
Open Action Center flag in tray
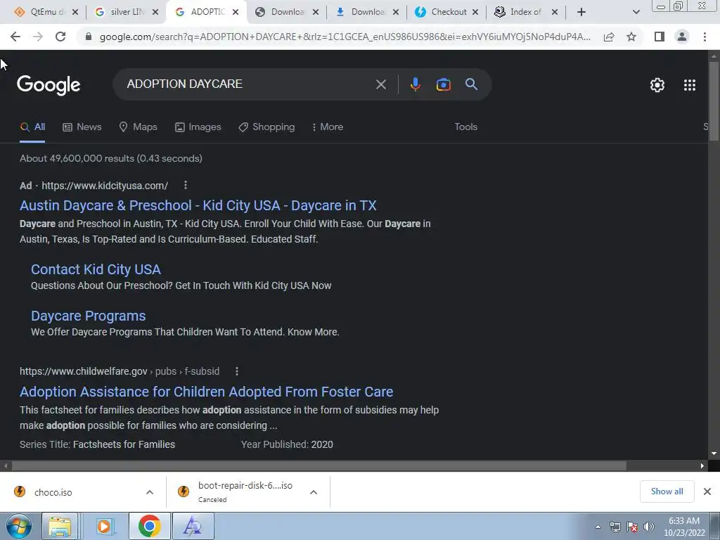pyautogui.click(x=632, y=527)
